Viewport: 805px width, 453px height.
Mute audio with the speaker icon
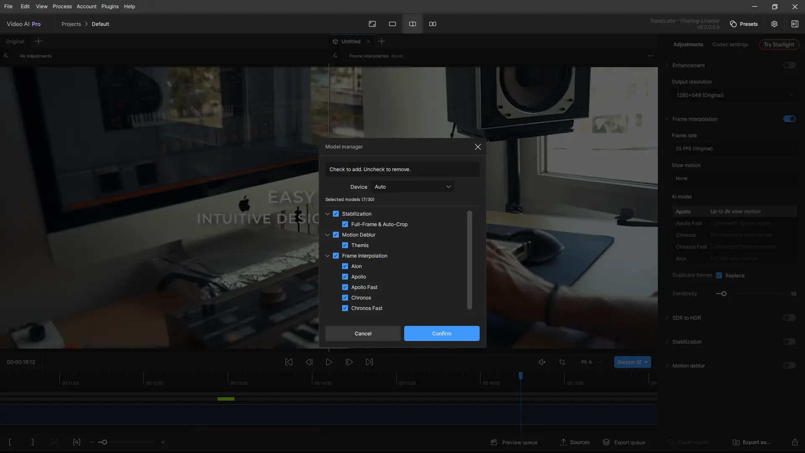coord(542,362)
